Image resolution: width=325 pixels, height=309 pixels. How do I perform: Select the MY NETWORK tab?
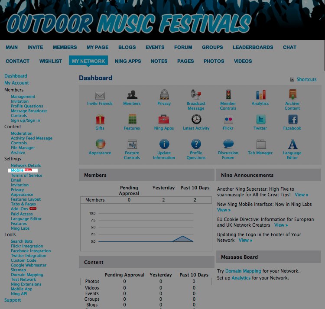(x=88, y=61)
